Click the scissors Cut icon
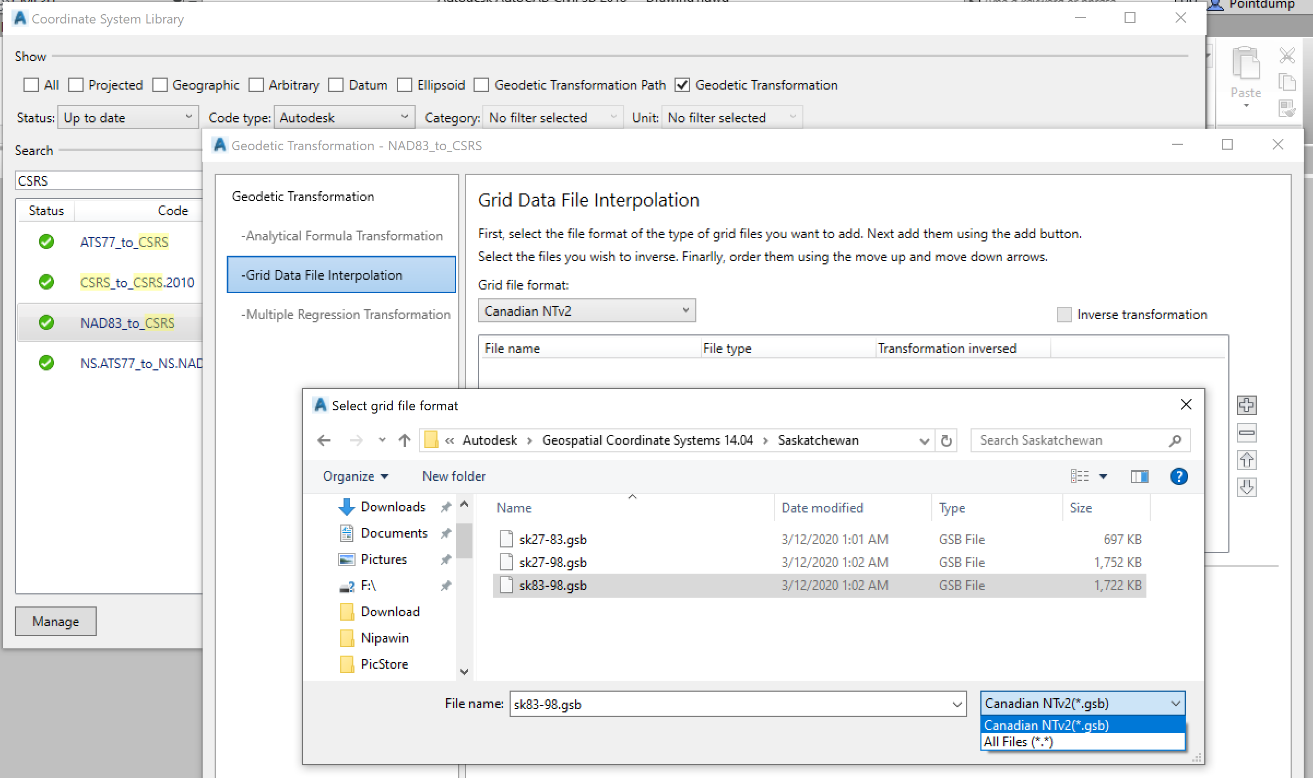 [x=1287, y=56]
